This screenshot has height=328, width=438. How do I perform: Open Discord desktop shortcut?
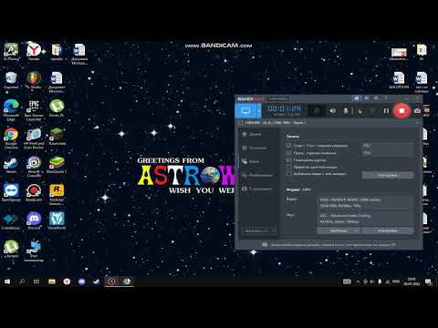[34, 220]
